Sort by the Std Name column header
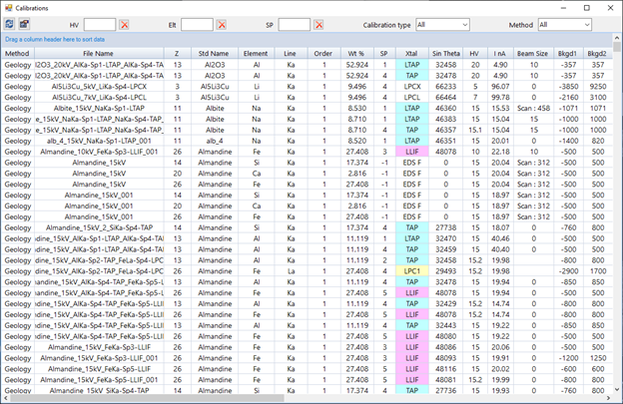This screenshot has width=623, height=404. (214, 53)
